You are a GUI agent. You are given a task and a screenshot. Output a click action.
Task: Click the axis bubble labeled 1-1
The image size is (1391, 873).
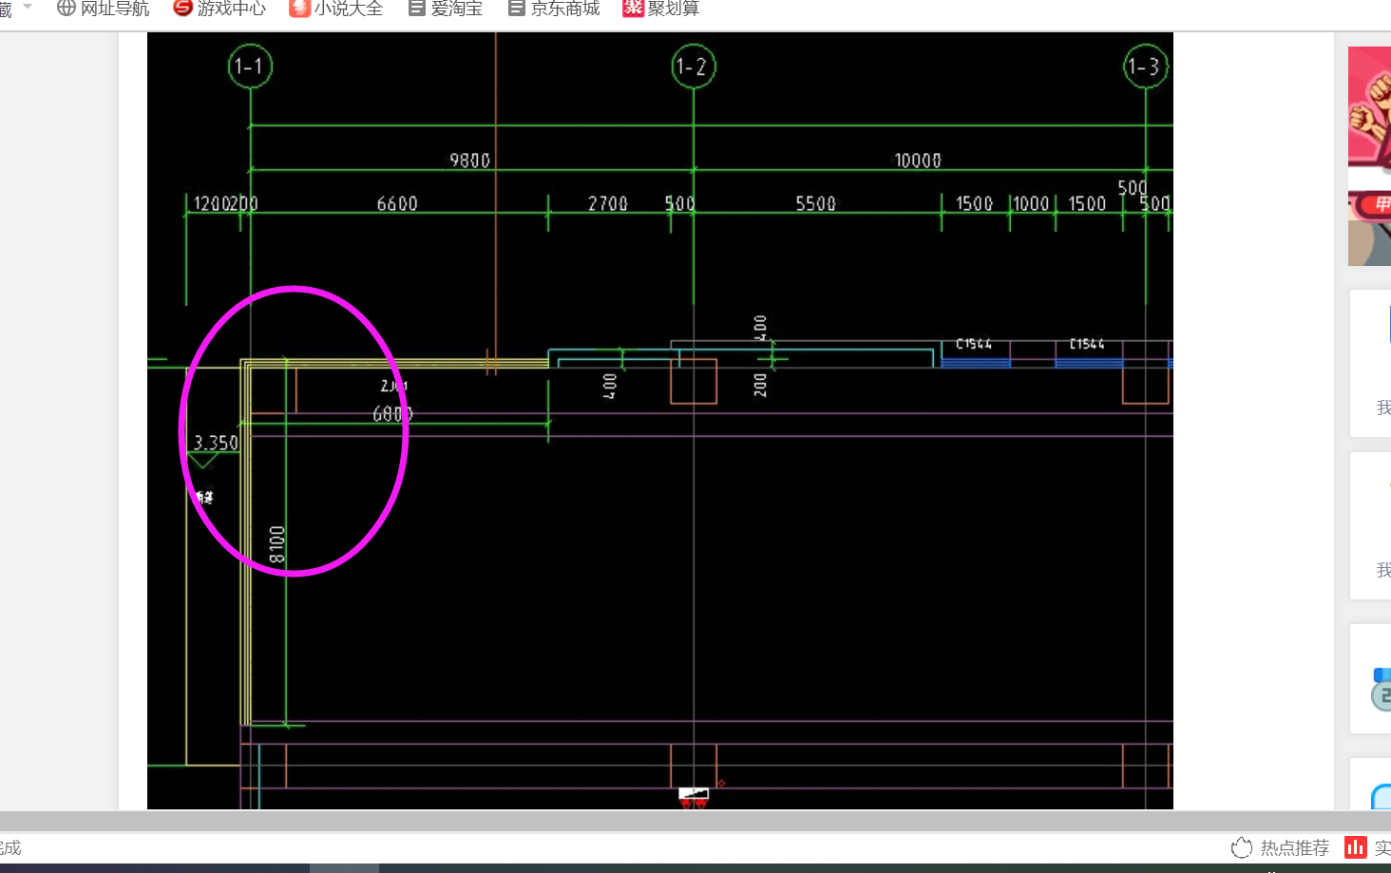(x=250, y=66)
